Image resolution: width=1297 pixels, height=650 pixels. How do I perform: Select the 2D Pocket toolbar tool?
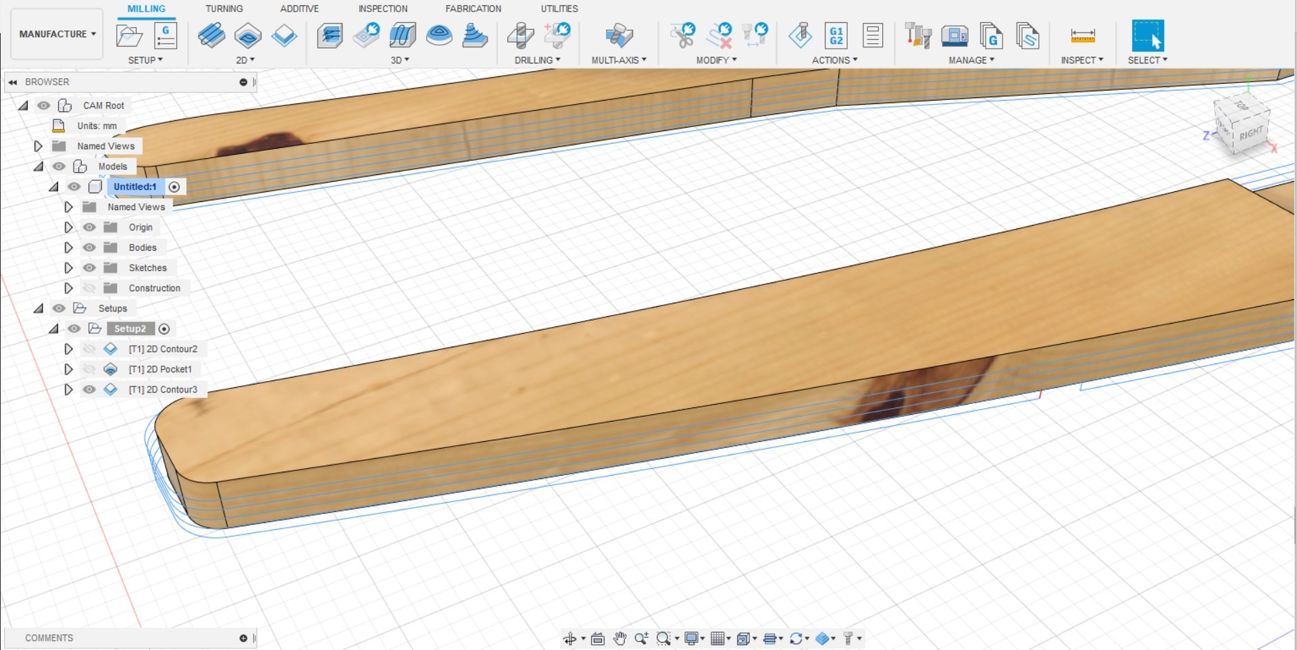[248, 35]
